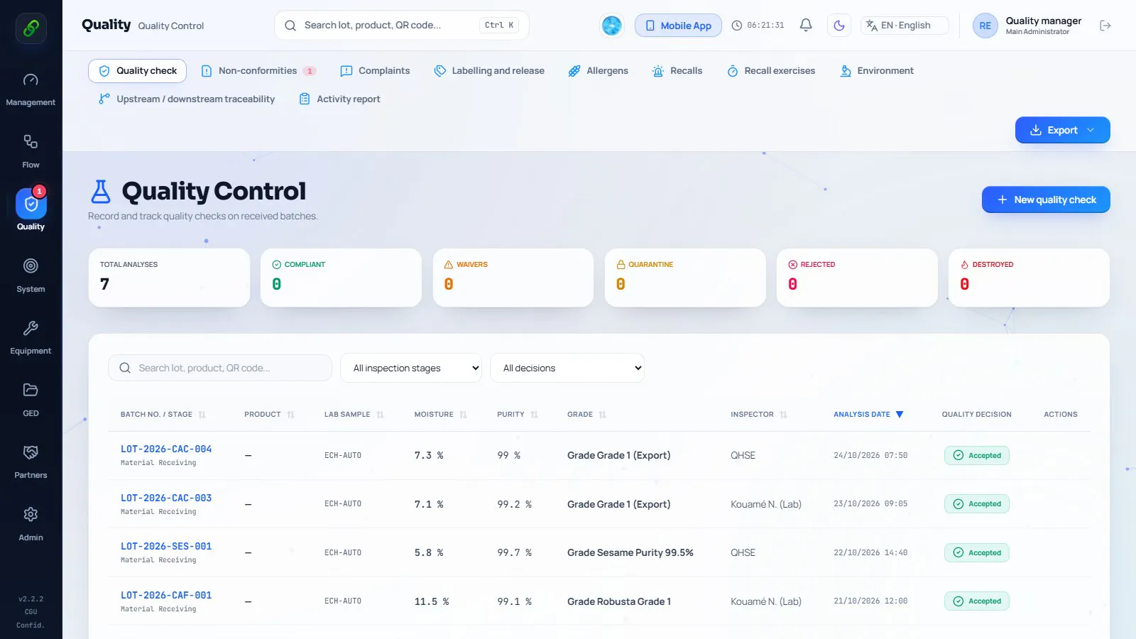Open the Quality sidebar module
Image resolution: width=1136 pixels, height=639 pixels.
(x=31, y=210)
